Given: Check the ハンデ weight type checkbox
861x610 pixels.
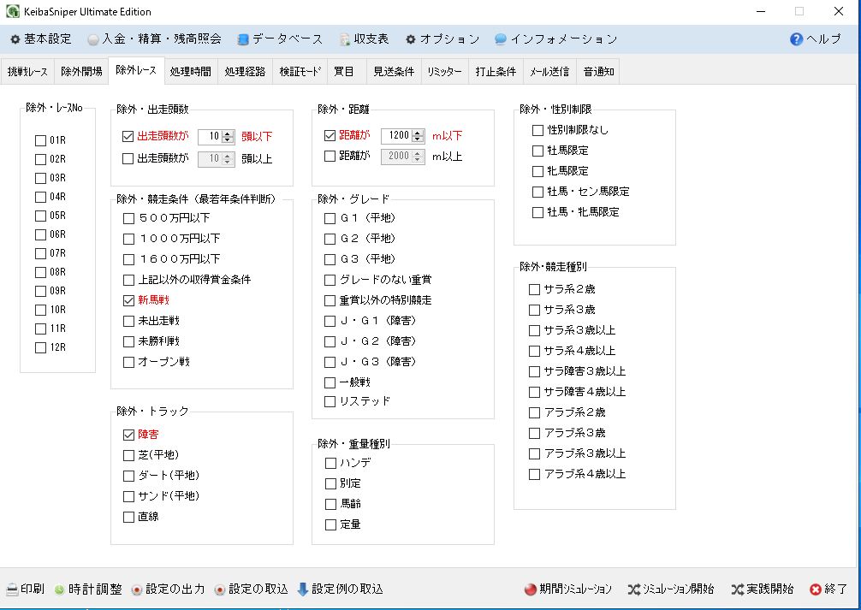Looking at the screenshot, I should (330, 464).
